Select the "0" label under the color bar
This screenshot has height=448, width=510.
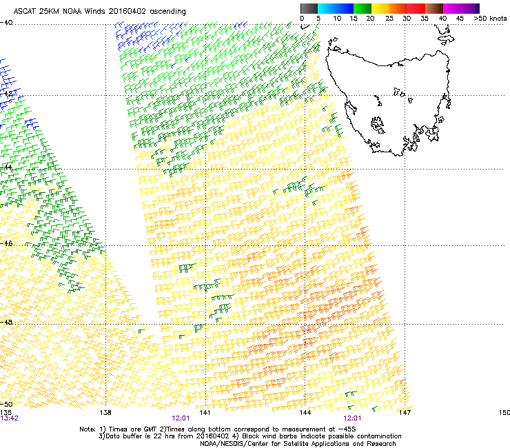tap(302, 19)
